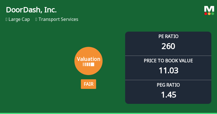Select the price to book value 11.03

(168, 70)
